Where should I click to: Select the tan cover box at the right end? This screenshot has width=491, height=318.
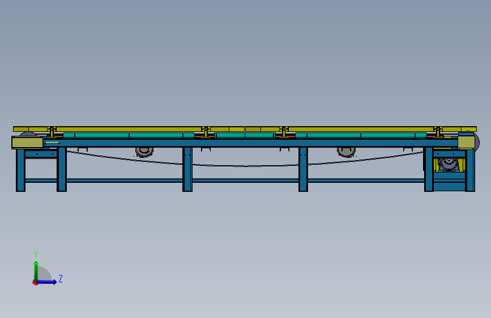coord(466,142)
